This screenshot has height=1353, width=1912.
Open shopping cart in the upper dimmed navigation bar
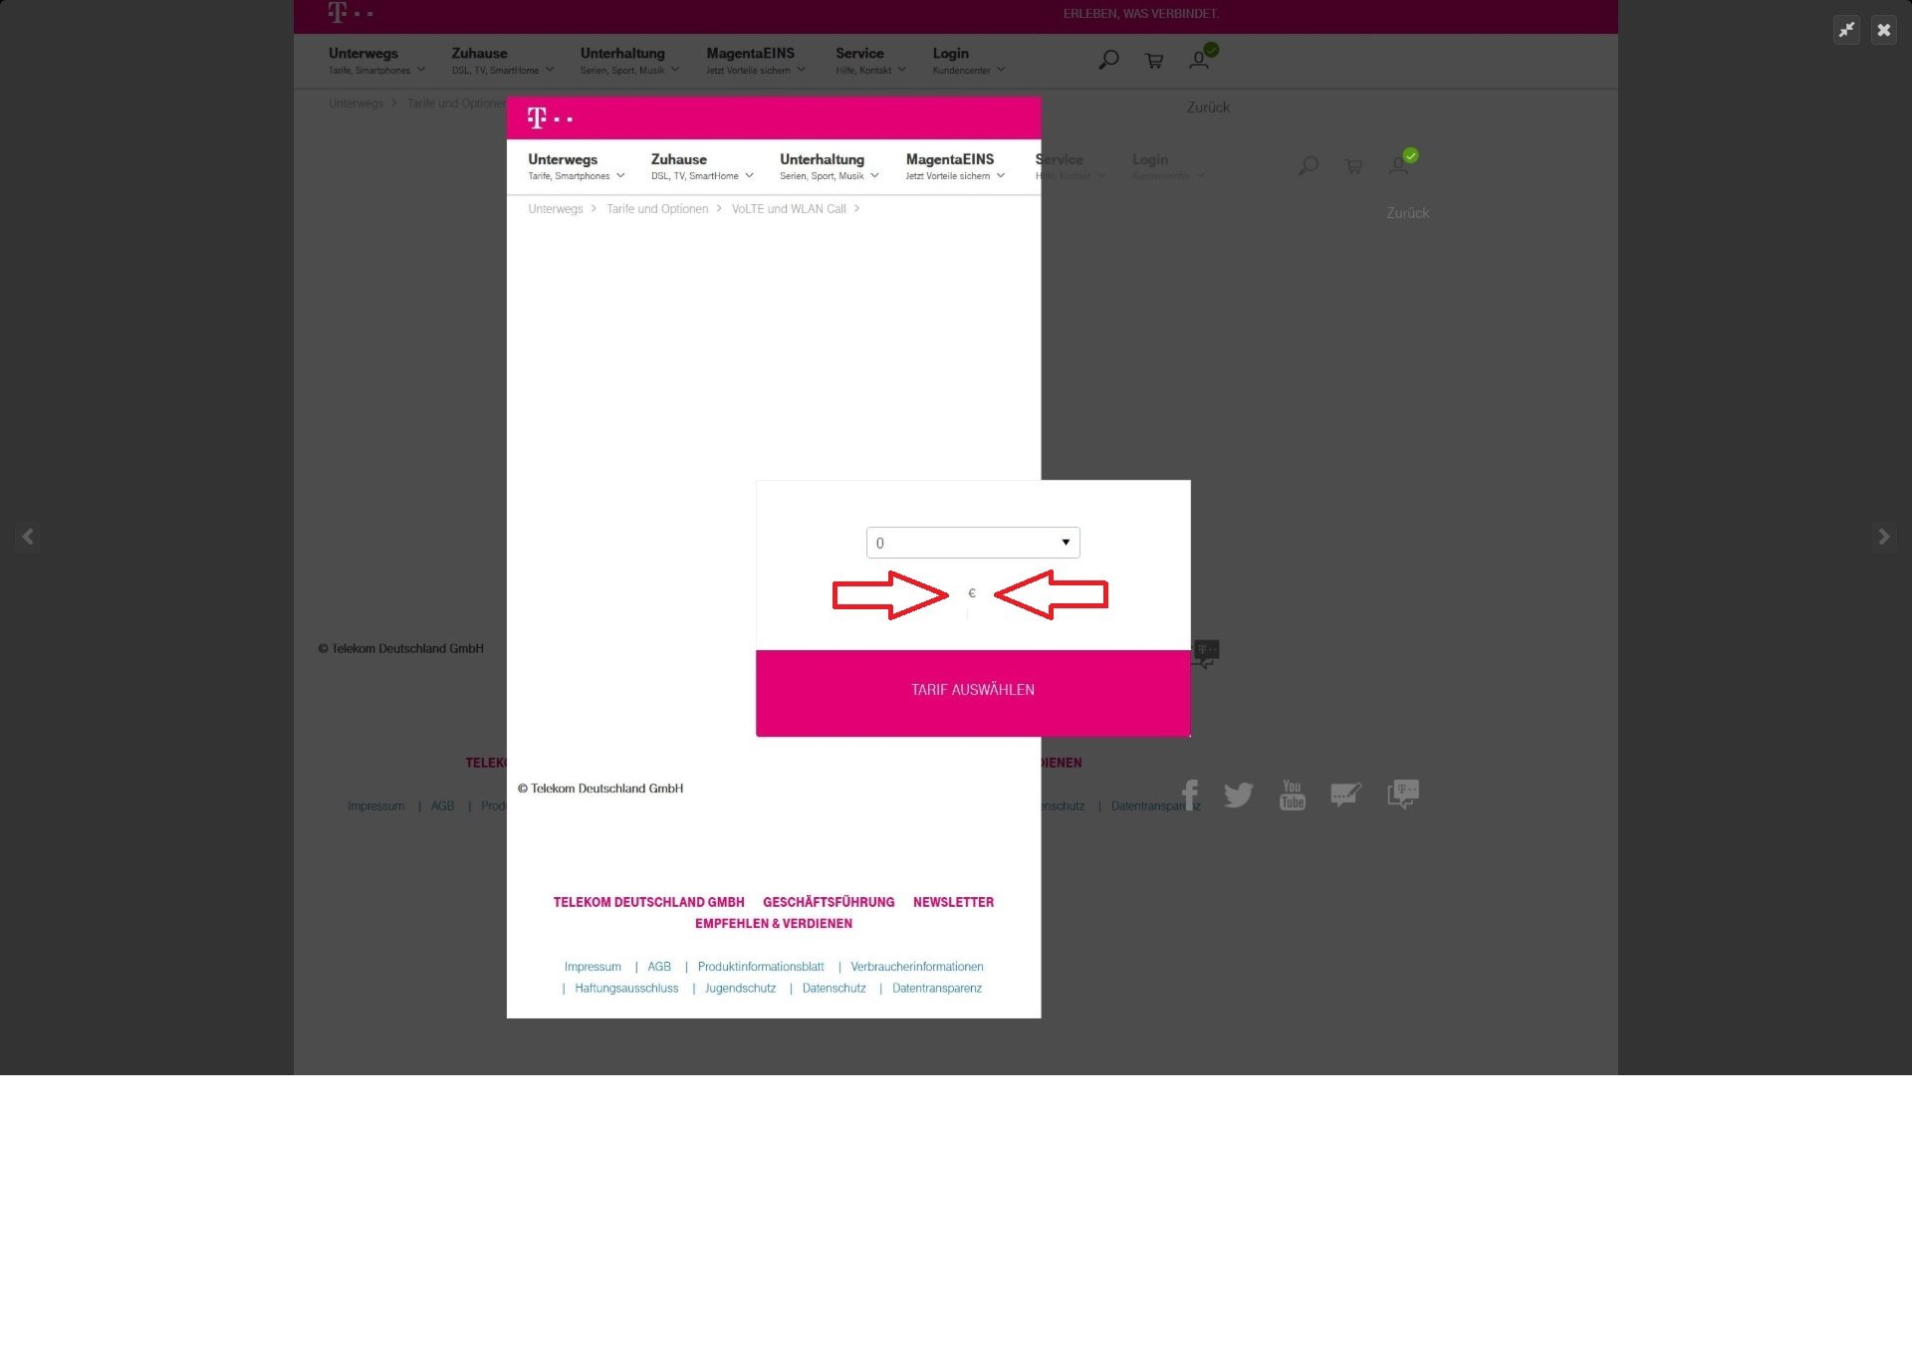coord(1154,61)
